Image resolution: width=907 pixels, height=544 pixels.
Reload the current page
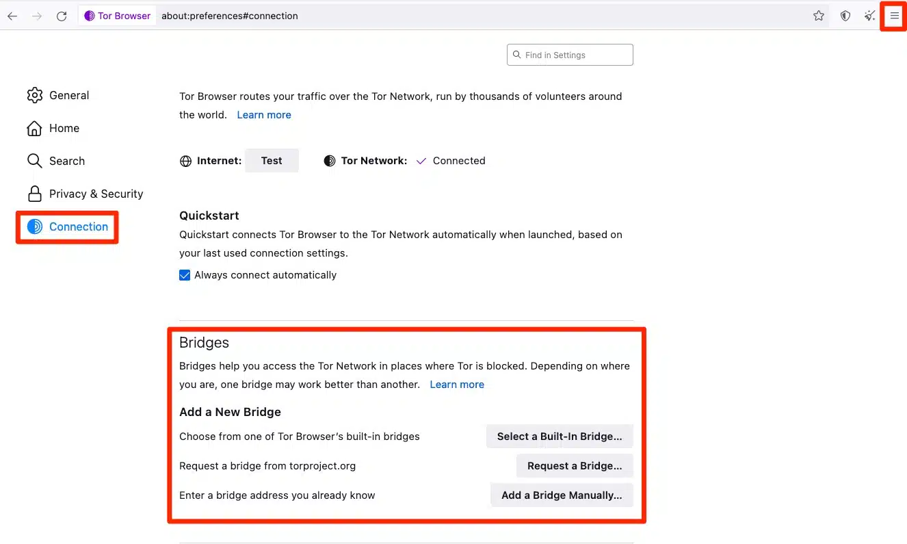(x=62, y=16)
